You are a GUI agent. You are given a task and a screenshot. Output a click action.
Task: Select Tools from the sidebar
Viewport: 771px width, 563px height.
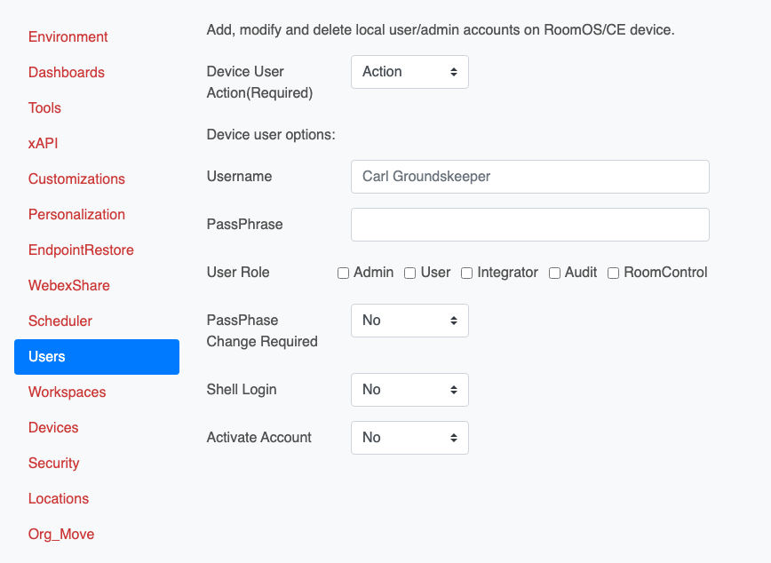(44, 108)
